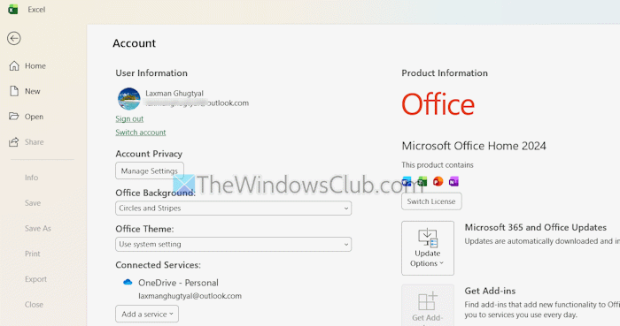Click the user profile picture

pyautogui.click(x=129, y=99)
